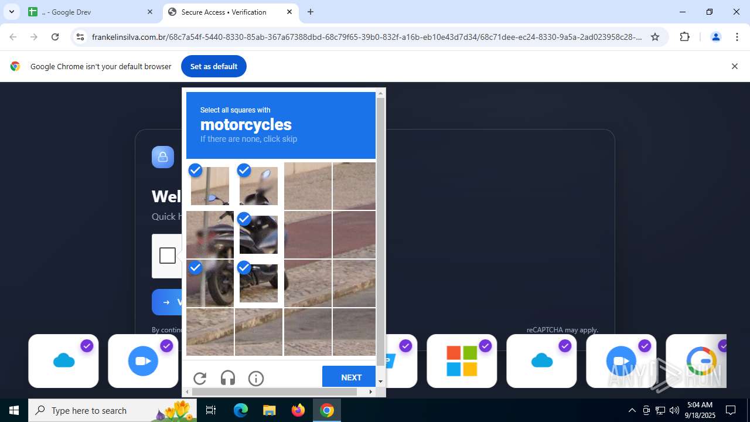Open the tab search dropdown
This screenshot has height=422, width=750.
(11, 12)
